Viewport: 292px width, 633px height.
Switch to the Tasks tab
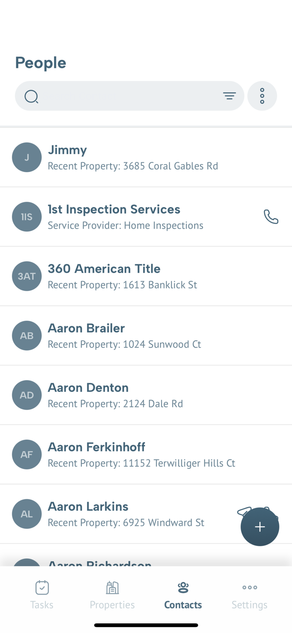tap(41, 595)
